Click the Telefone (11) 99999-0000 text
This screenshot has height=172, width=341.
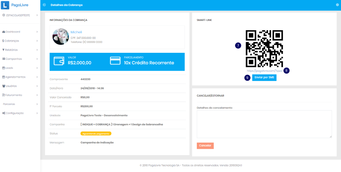pos(87,42)
